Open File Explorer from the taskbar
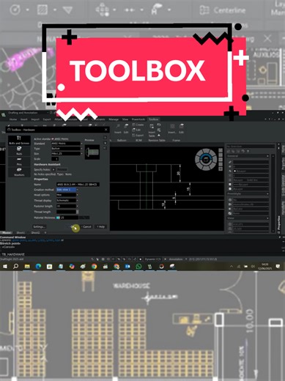This screenshot has height=381, width=285. 27,267
